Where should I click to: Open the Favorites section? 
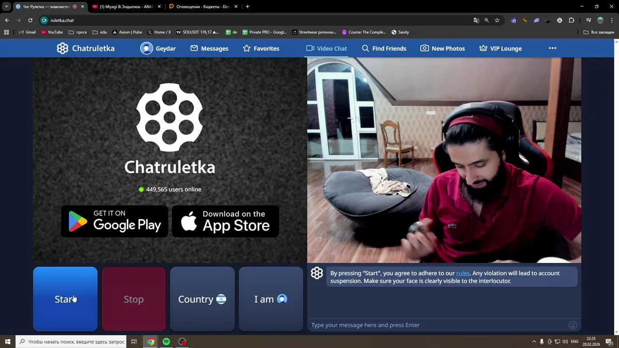(x=261, y=48)
